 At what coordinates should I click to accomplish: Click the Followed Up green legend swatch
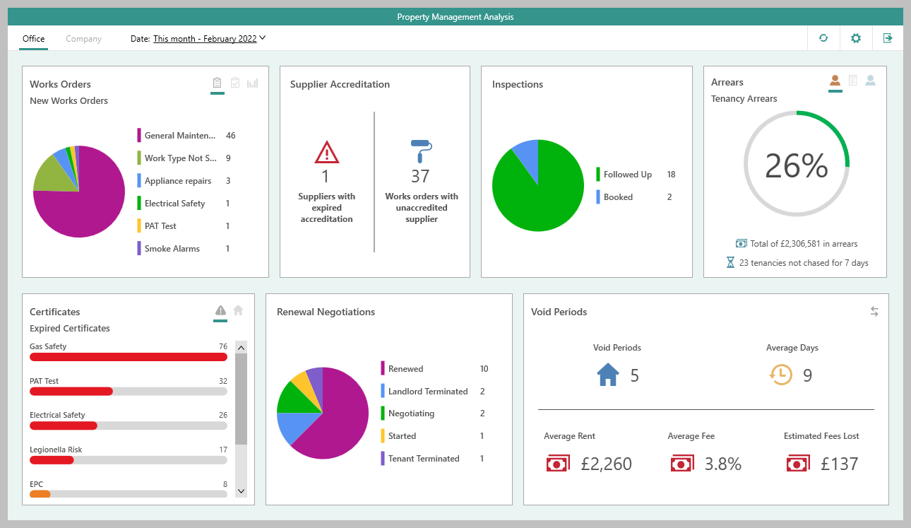pyautogui.click(x=598, y=174)
